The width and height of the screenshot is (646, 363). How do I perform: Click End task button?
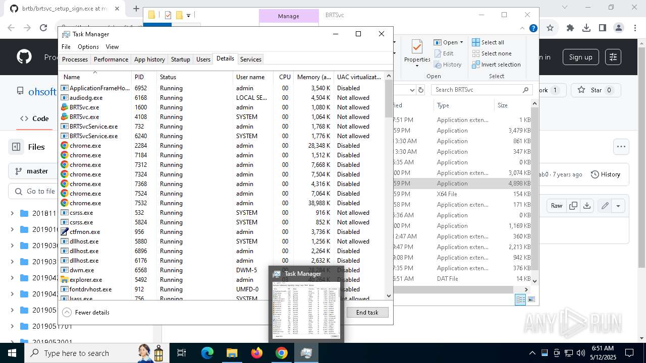click(x=367, y=312)
